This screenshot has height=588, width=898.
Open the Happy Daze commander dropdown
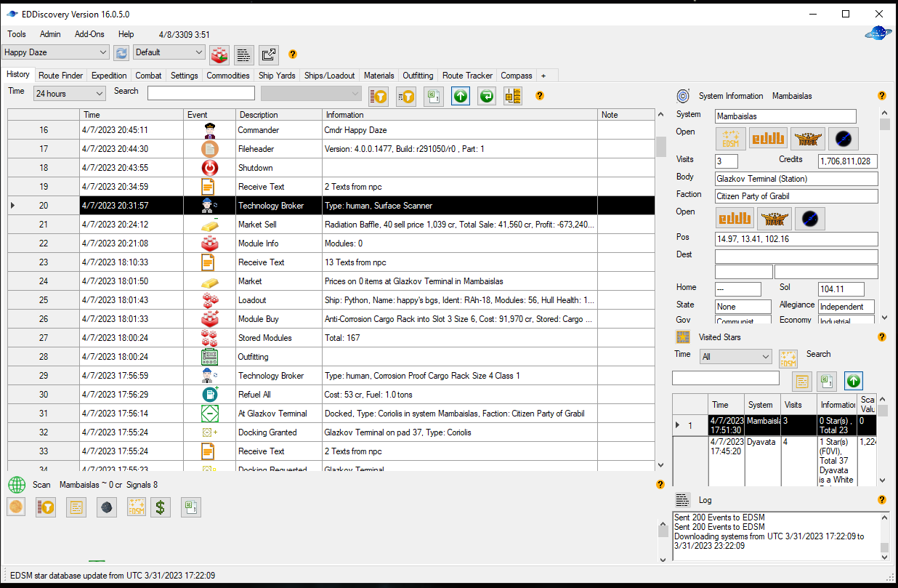click(x=56, y=52)
